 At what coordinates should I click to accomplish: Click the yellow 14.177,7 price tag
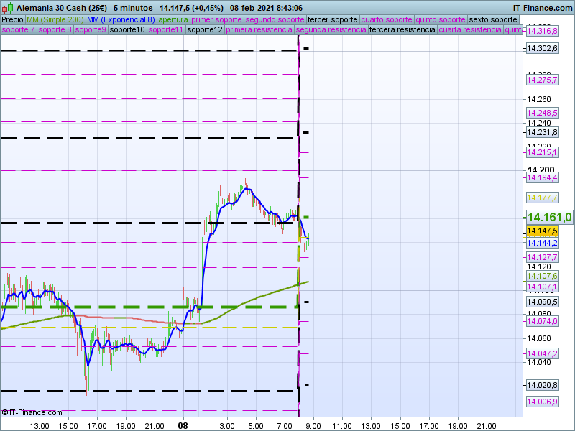pyautogui.click(x=542, y=198)
